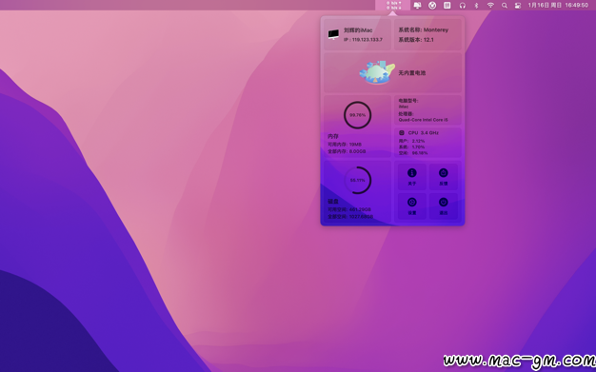
Task: Click the Quad-Core Intel Core i5 processor text
Action: tap(423, 120)
